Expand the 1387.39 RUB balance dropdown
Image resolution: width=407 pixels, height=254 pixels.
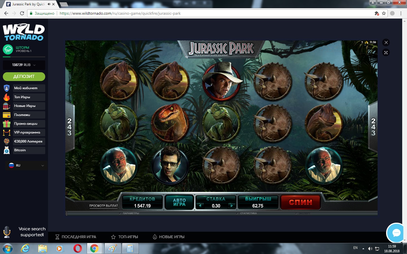pyautogui.click(x=24, y=65)
